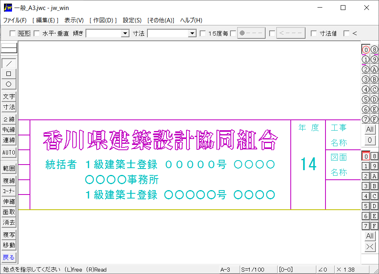Toggle the 矩形 rectangle checkbox
Screen dimensions: 379x274
tap(12, 34)
